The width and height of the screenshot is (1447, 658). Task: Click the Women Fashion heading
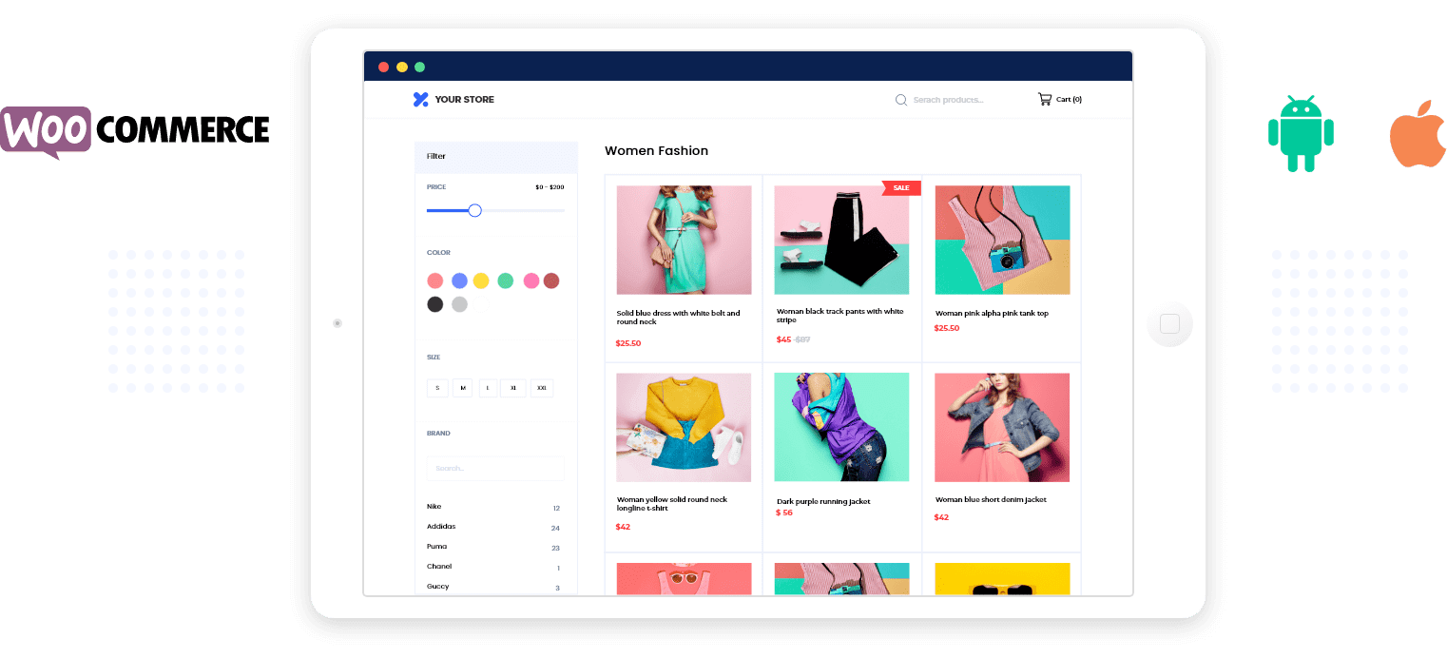[656, 151]
